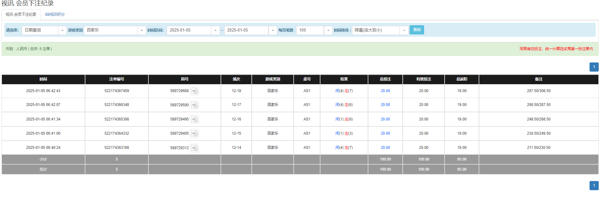Open the start date 2025-01-05 dropdown arrow
The image size is (599, 211).
pyautogui.click(x=215, y=30)
